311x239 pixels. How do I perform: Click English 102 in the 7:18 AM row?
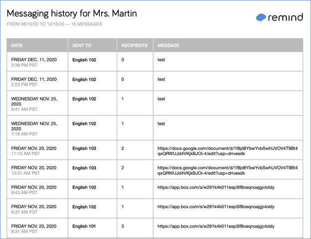(84, 123)
